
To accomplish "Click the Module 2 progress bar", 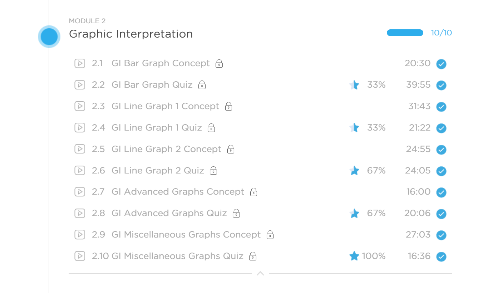I will 405,33.
